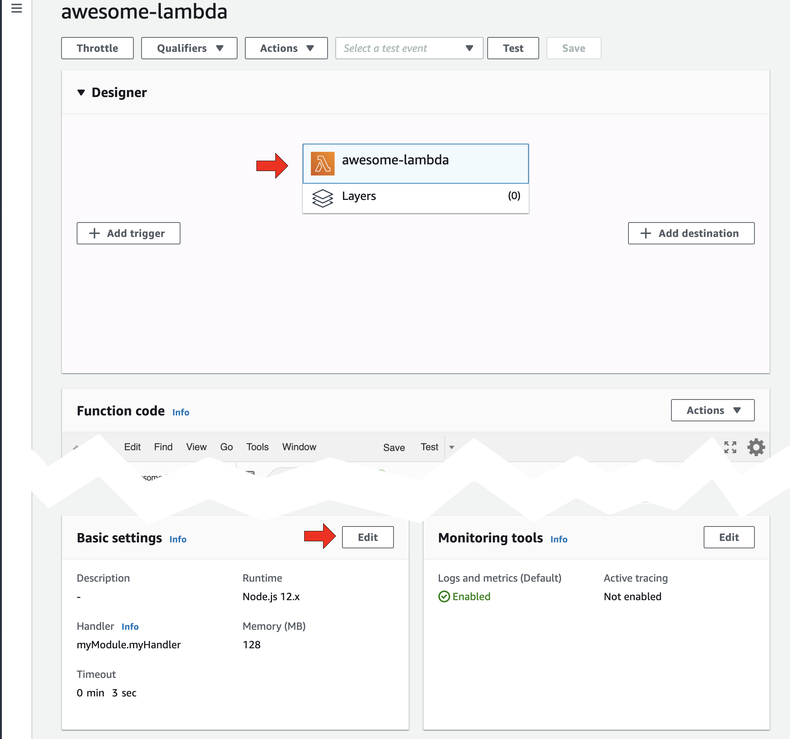Collapse the Designer section
Viewport: 790px width, 739px height.
pyautogui.click(x=81, y=93)
